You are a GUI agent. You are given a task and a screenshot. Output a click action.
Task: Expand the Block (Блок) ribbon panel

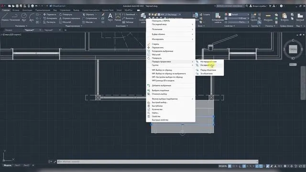coord(201,26)
